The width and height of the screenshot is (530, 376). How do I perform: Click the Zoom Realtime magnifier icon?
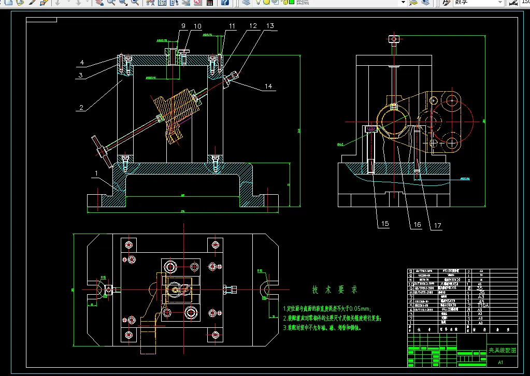(x=111, y=2)
